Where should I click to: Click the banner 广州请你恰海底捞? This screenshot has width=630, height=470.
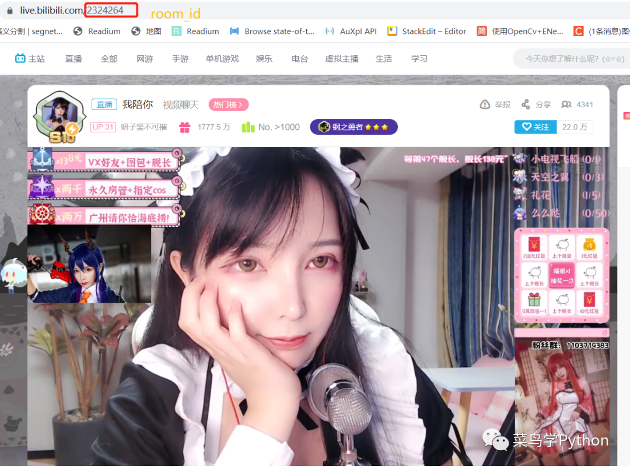click(x=104, y=216)
